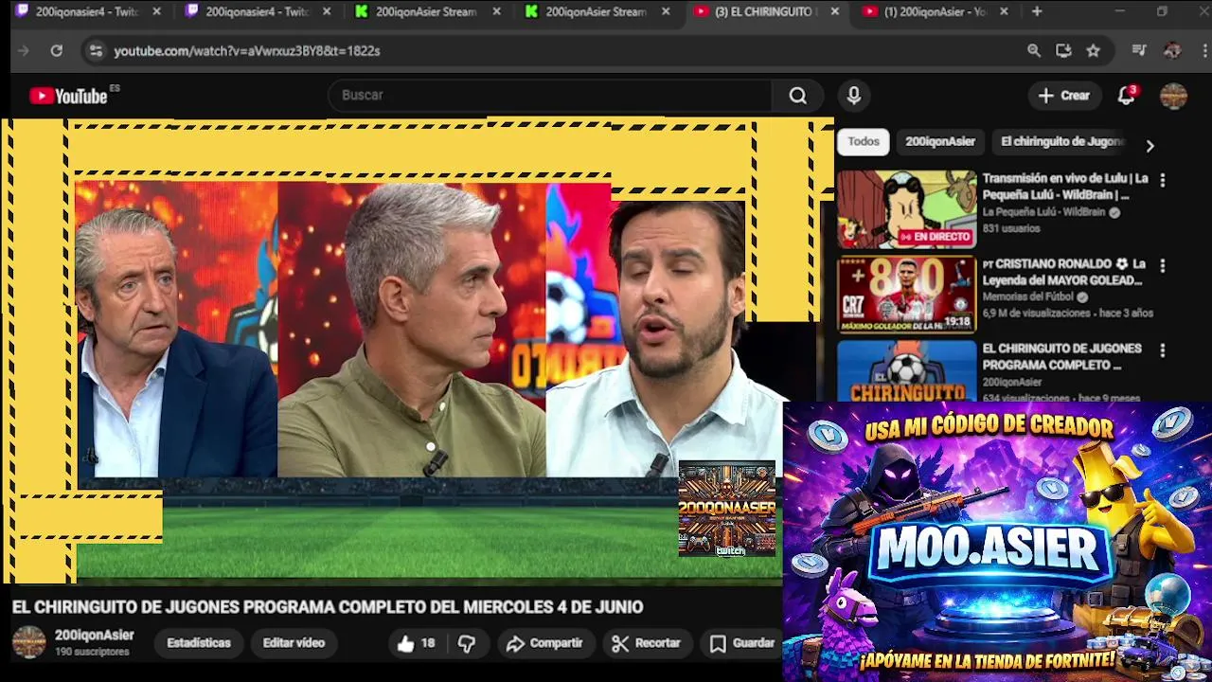Select the Todos filter chip
The height and width of the screenshot is (682, 1212).
[864, 141]
